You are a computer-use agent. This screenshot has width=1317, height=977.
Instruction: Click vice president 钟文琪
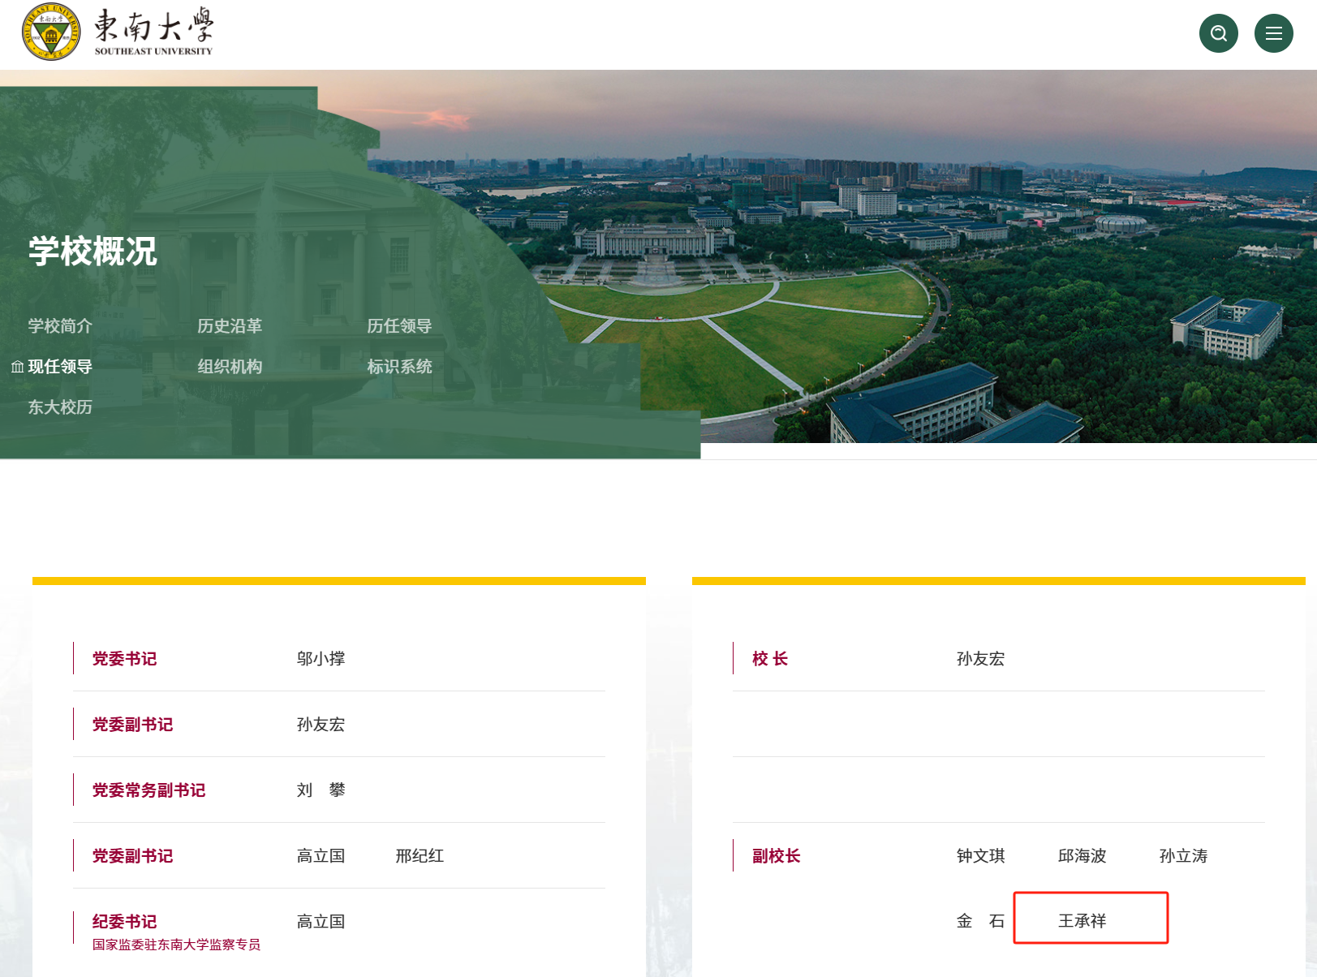point(980,856)
